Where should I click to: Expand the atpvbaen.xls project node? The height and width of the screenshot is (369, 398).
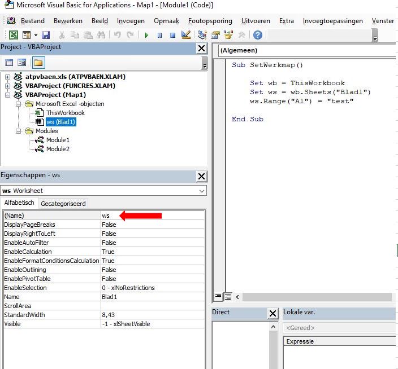click(8, 77)
